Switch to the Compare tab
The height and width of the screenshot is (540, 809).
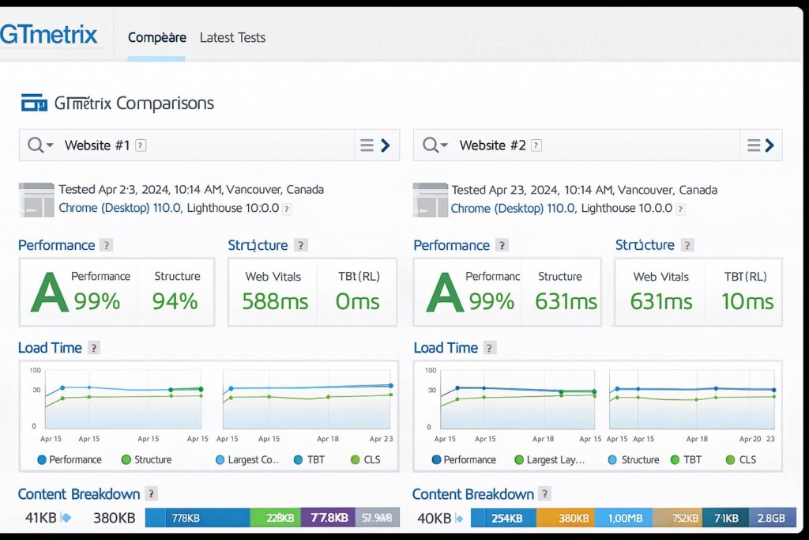pyautogui.click(x=156, y=37)
